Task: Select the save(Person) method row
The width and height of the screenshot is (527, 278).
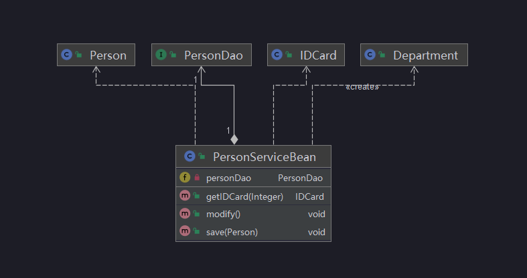Action: 253,232
